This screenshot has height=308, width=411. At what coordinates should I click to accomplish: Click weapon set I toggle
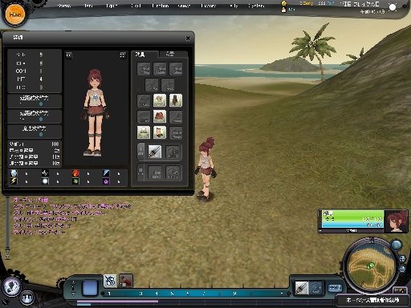(140, 152)
